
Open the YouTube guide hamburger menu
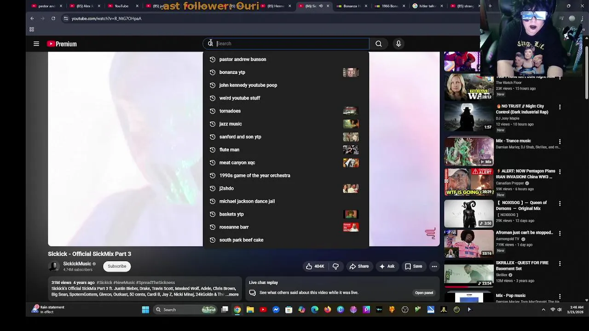tap(36, 44)
